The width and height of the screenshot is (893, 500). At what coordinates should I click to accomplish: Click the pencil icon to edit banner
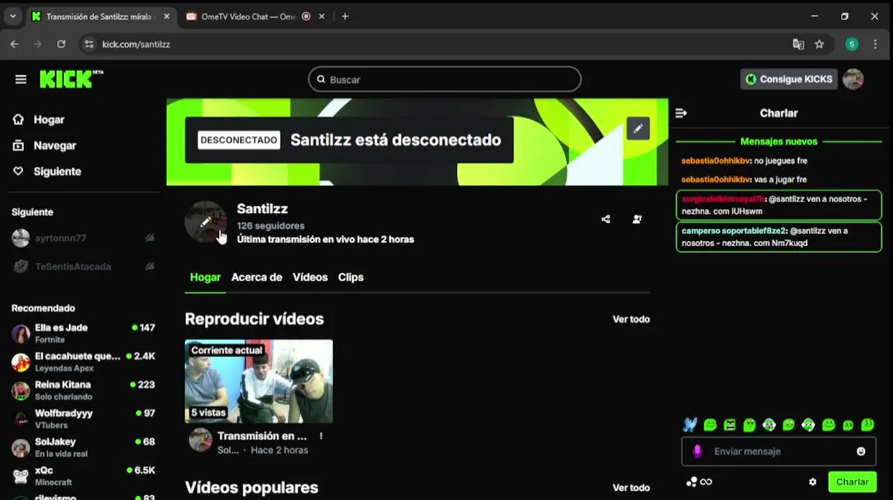638,128
